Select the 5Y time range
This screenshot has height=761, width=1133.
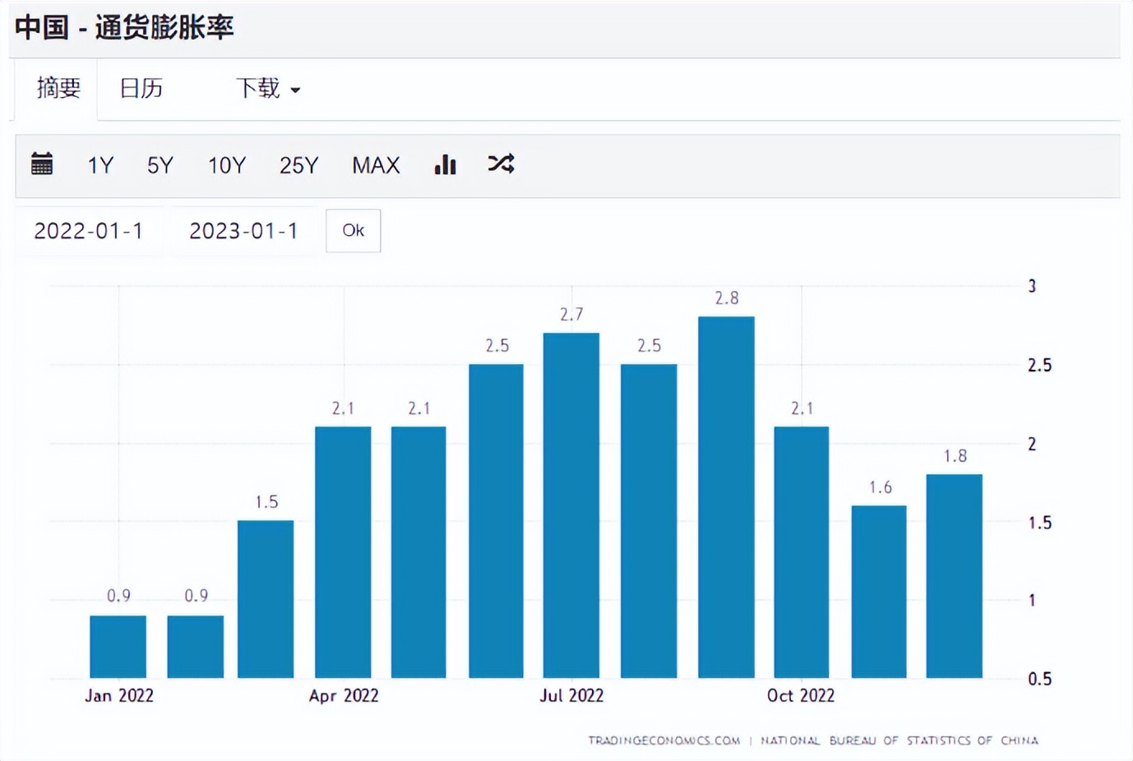click(x=160, y=165)
